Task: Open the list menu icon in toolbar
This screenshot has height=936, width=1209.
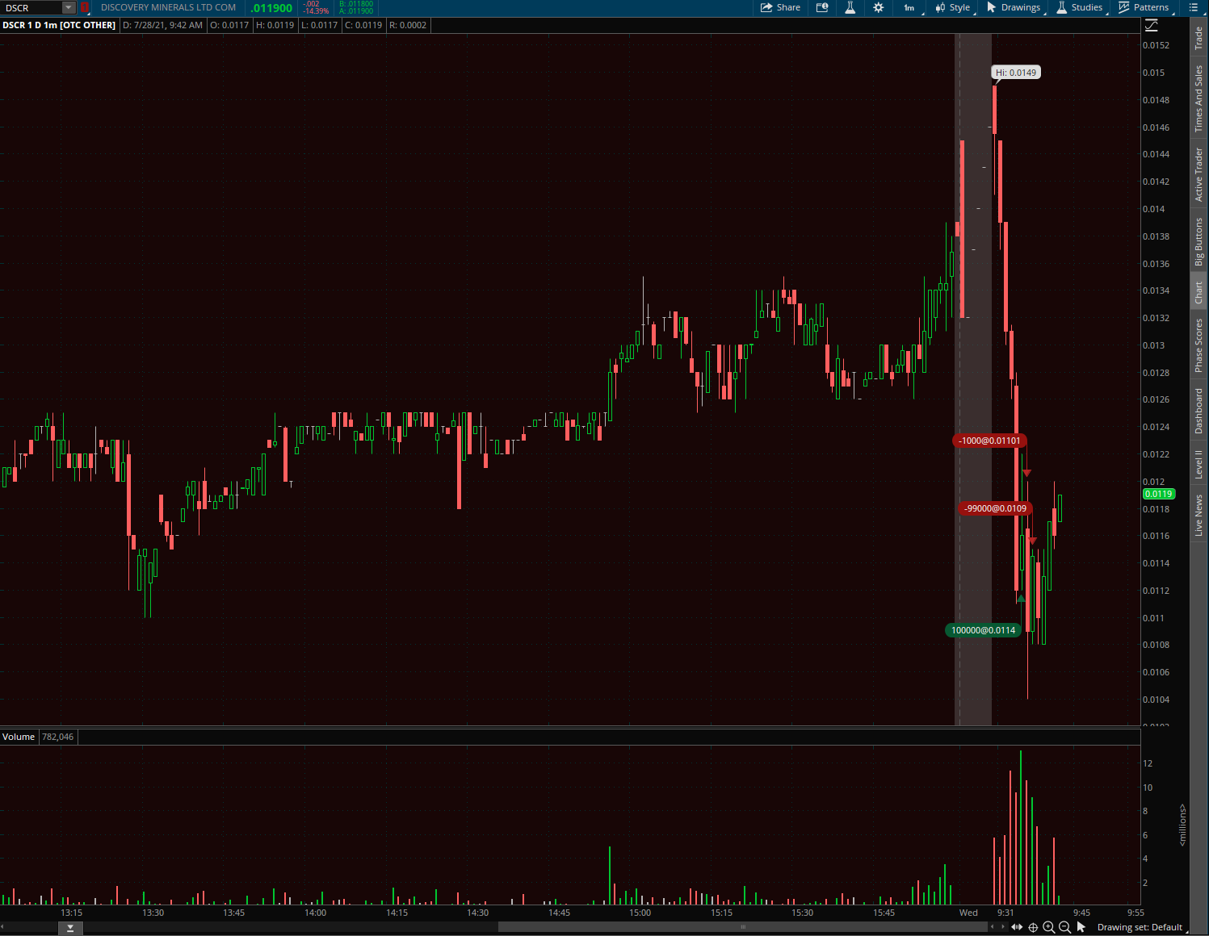Action: coord(1194,8)
